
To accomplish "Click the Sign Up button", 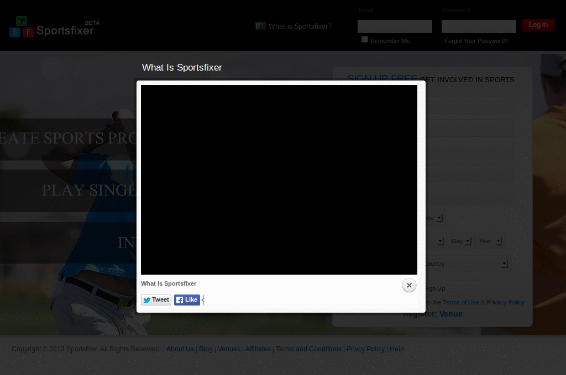I will [x=453, y=288].
